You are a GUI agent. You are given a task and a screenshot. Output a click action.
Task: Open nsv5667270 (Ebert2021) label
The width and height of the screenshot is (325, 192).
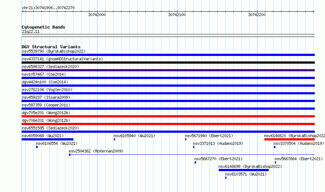218,159
